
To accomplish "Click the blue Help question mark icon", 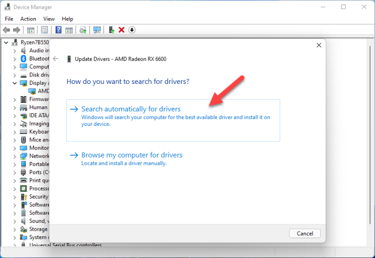I will (59, 30).
